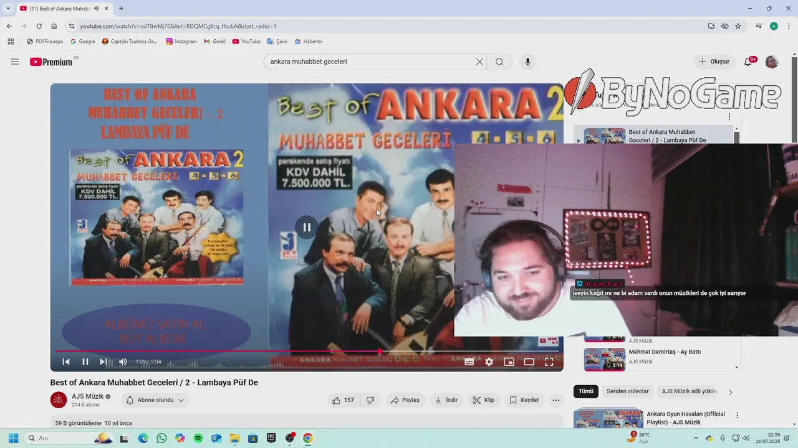Like the video with 157 likes
Screen dimensions: 798x448
click(344, 400)
